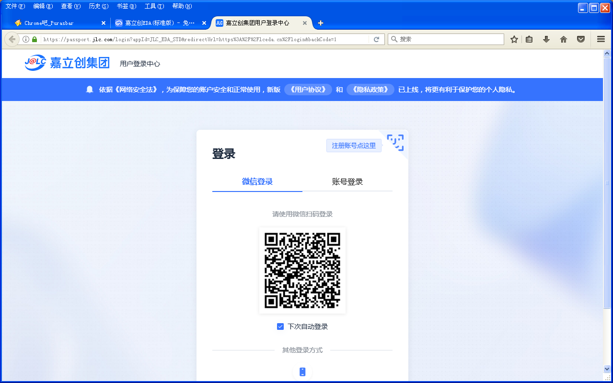613x383 pixels.
Task: Maximize the browser window
Action: pyautogui.click(x=594, y=8)
